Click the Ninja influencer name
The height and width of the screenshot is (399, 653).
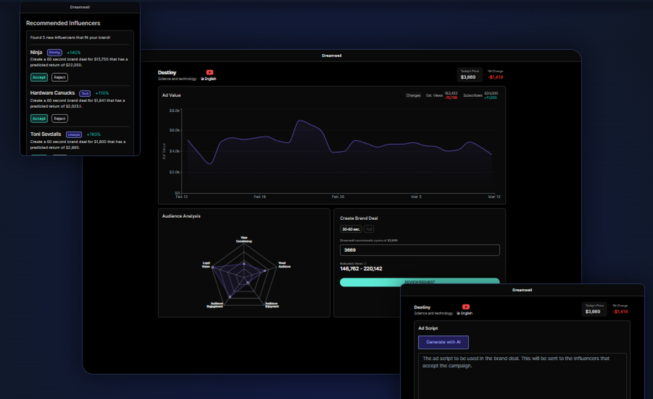tap(36, 52)
